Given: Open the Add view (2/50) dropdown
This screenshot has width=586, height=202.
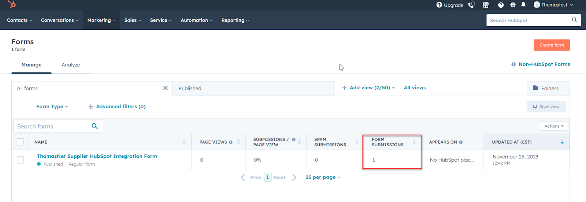Looking at the screenshot, I should [x=368, y=88].
